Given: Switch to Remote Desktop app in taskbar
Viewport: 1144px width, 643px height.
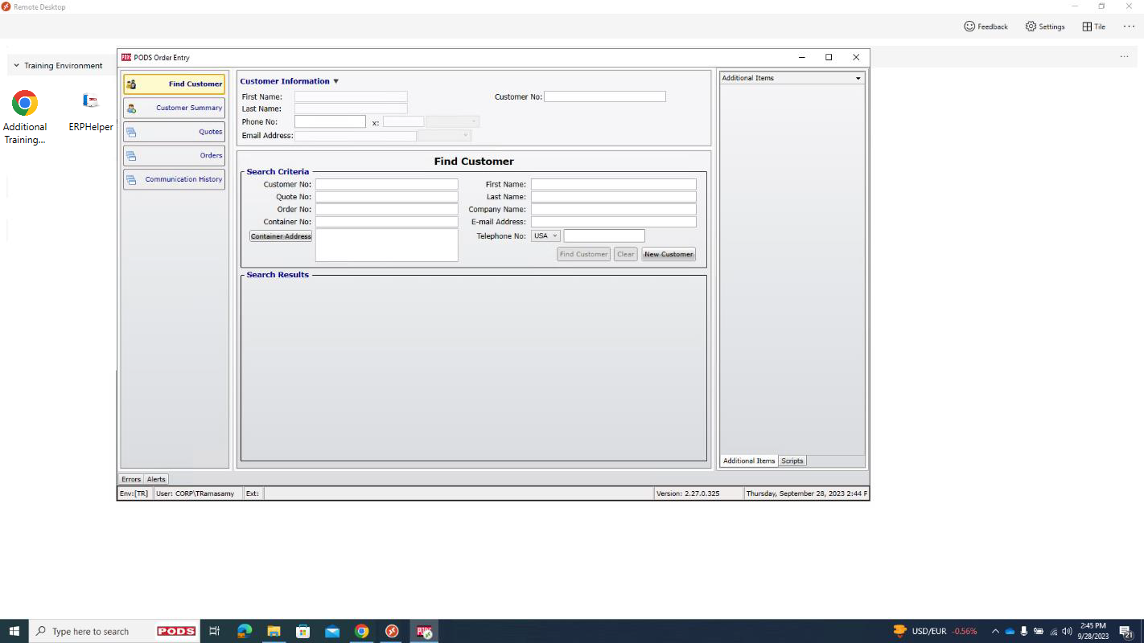Looking at the screenshot, I should click(392, 631).
